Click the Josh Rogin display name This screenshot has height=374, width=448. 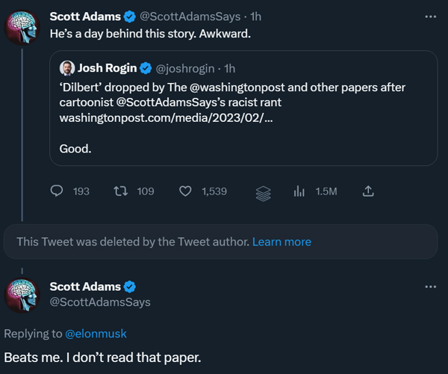(x=108, y=68)
